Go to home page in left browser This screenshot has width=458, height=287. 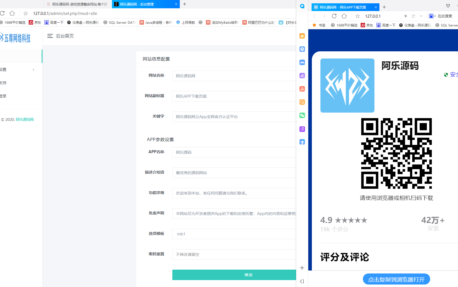[12, 13]
